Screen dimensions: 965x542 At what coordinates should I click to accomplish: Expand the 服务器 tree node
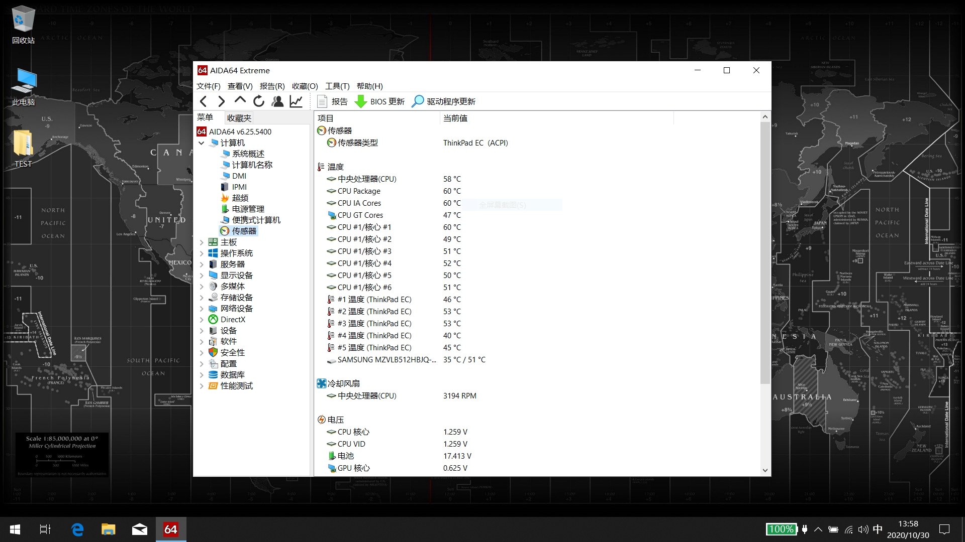click(202, 264)
